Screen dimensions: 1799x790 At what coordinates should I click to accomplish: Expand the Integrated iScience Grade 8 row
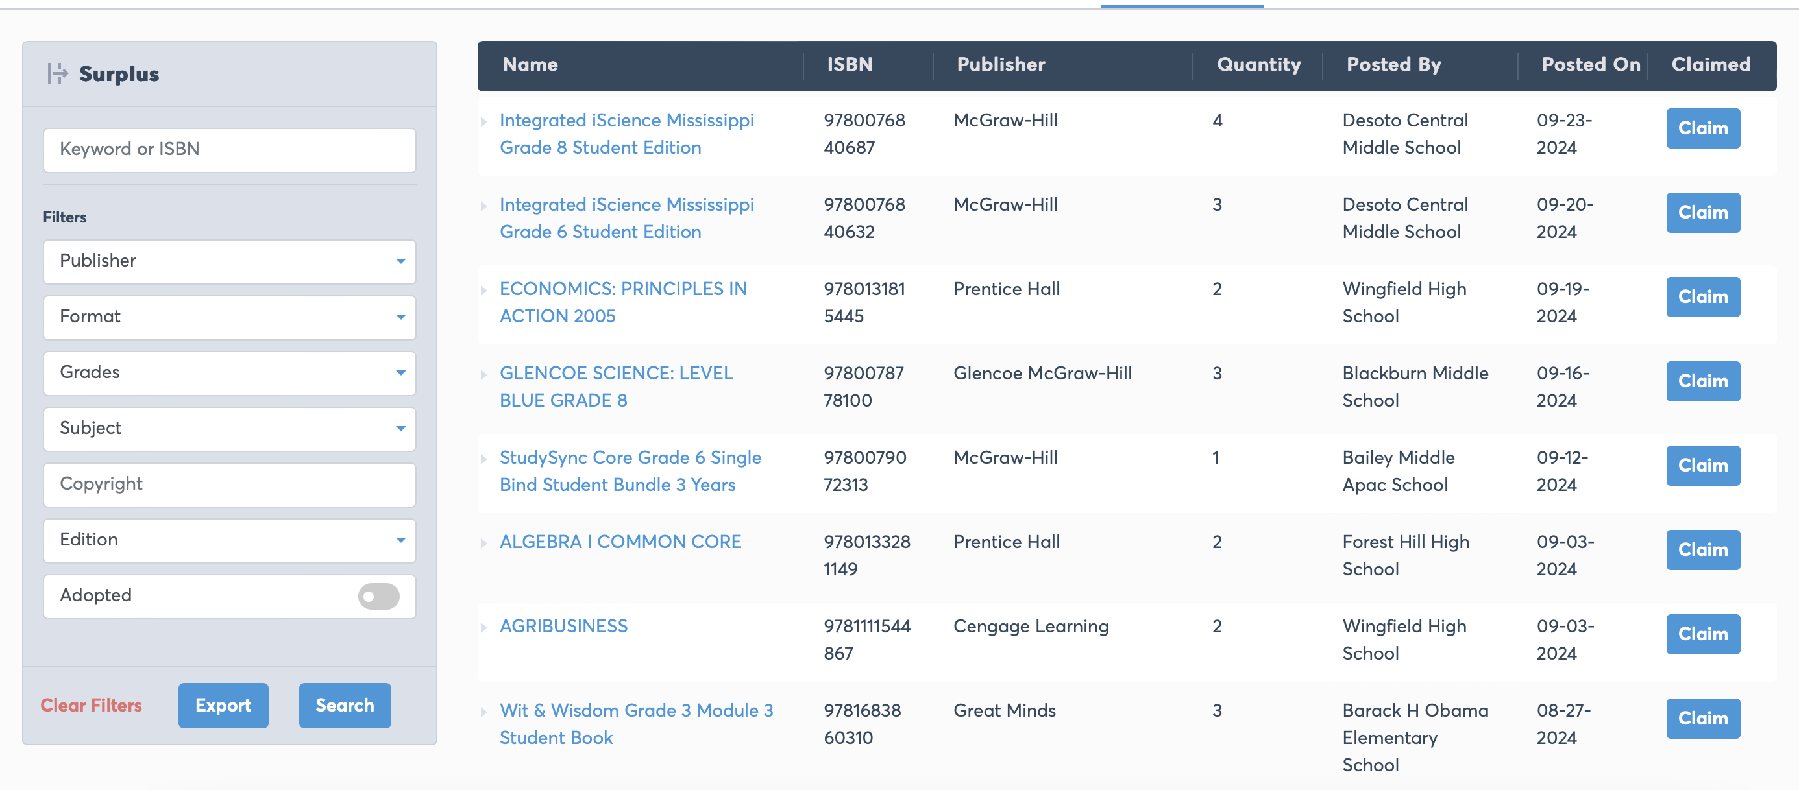[x=484, y=121]
